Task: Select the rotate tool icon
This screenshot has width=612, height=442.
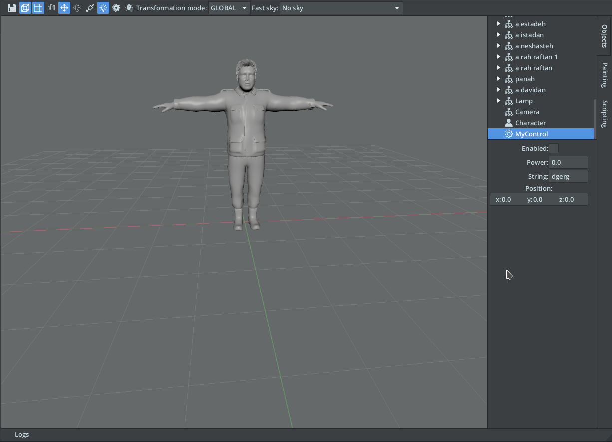Action: 77,8
